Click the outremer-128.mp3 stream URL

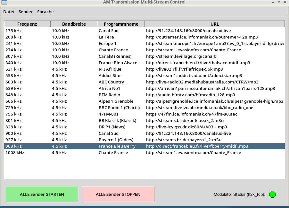[x=202, y=37]
